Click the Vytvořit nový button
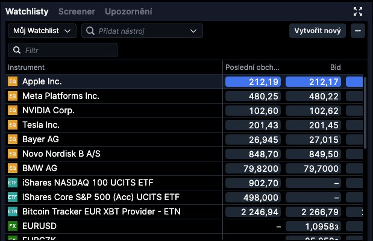The image size is (373, 241). pos(318,31)
